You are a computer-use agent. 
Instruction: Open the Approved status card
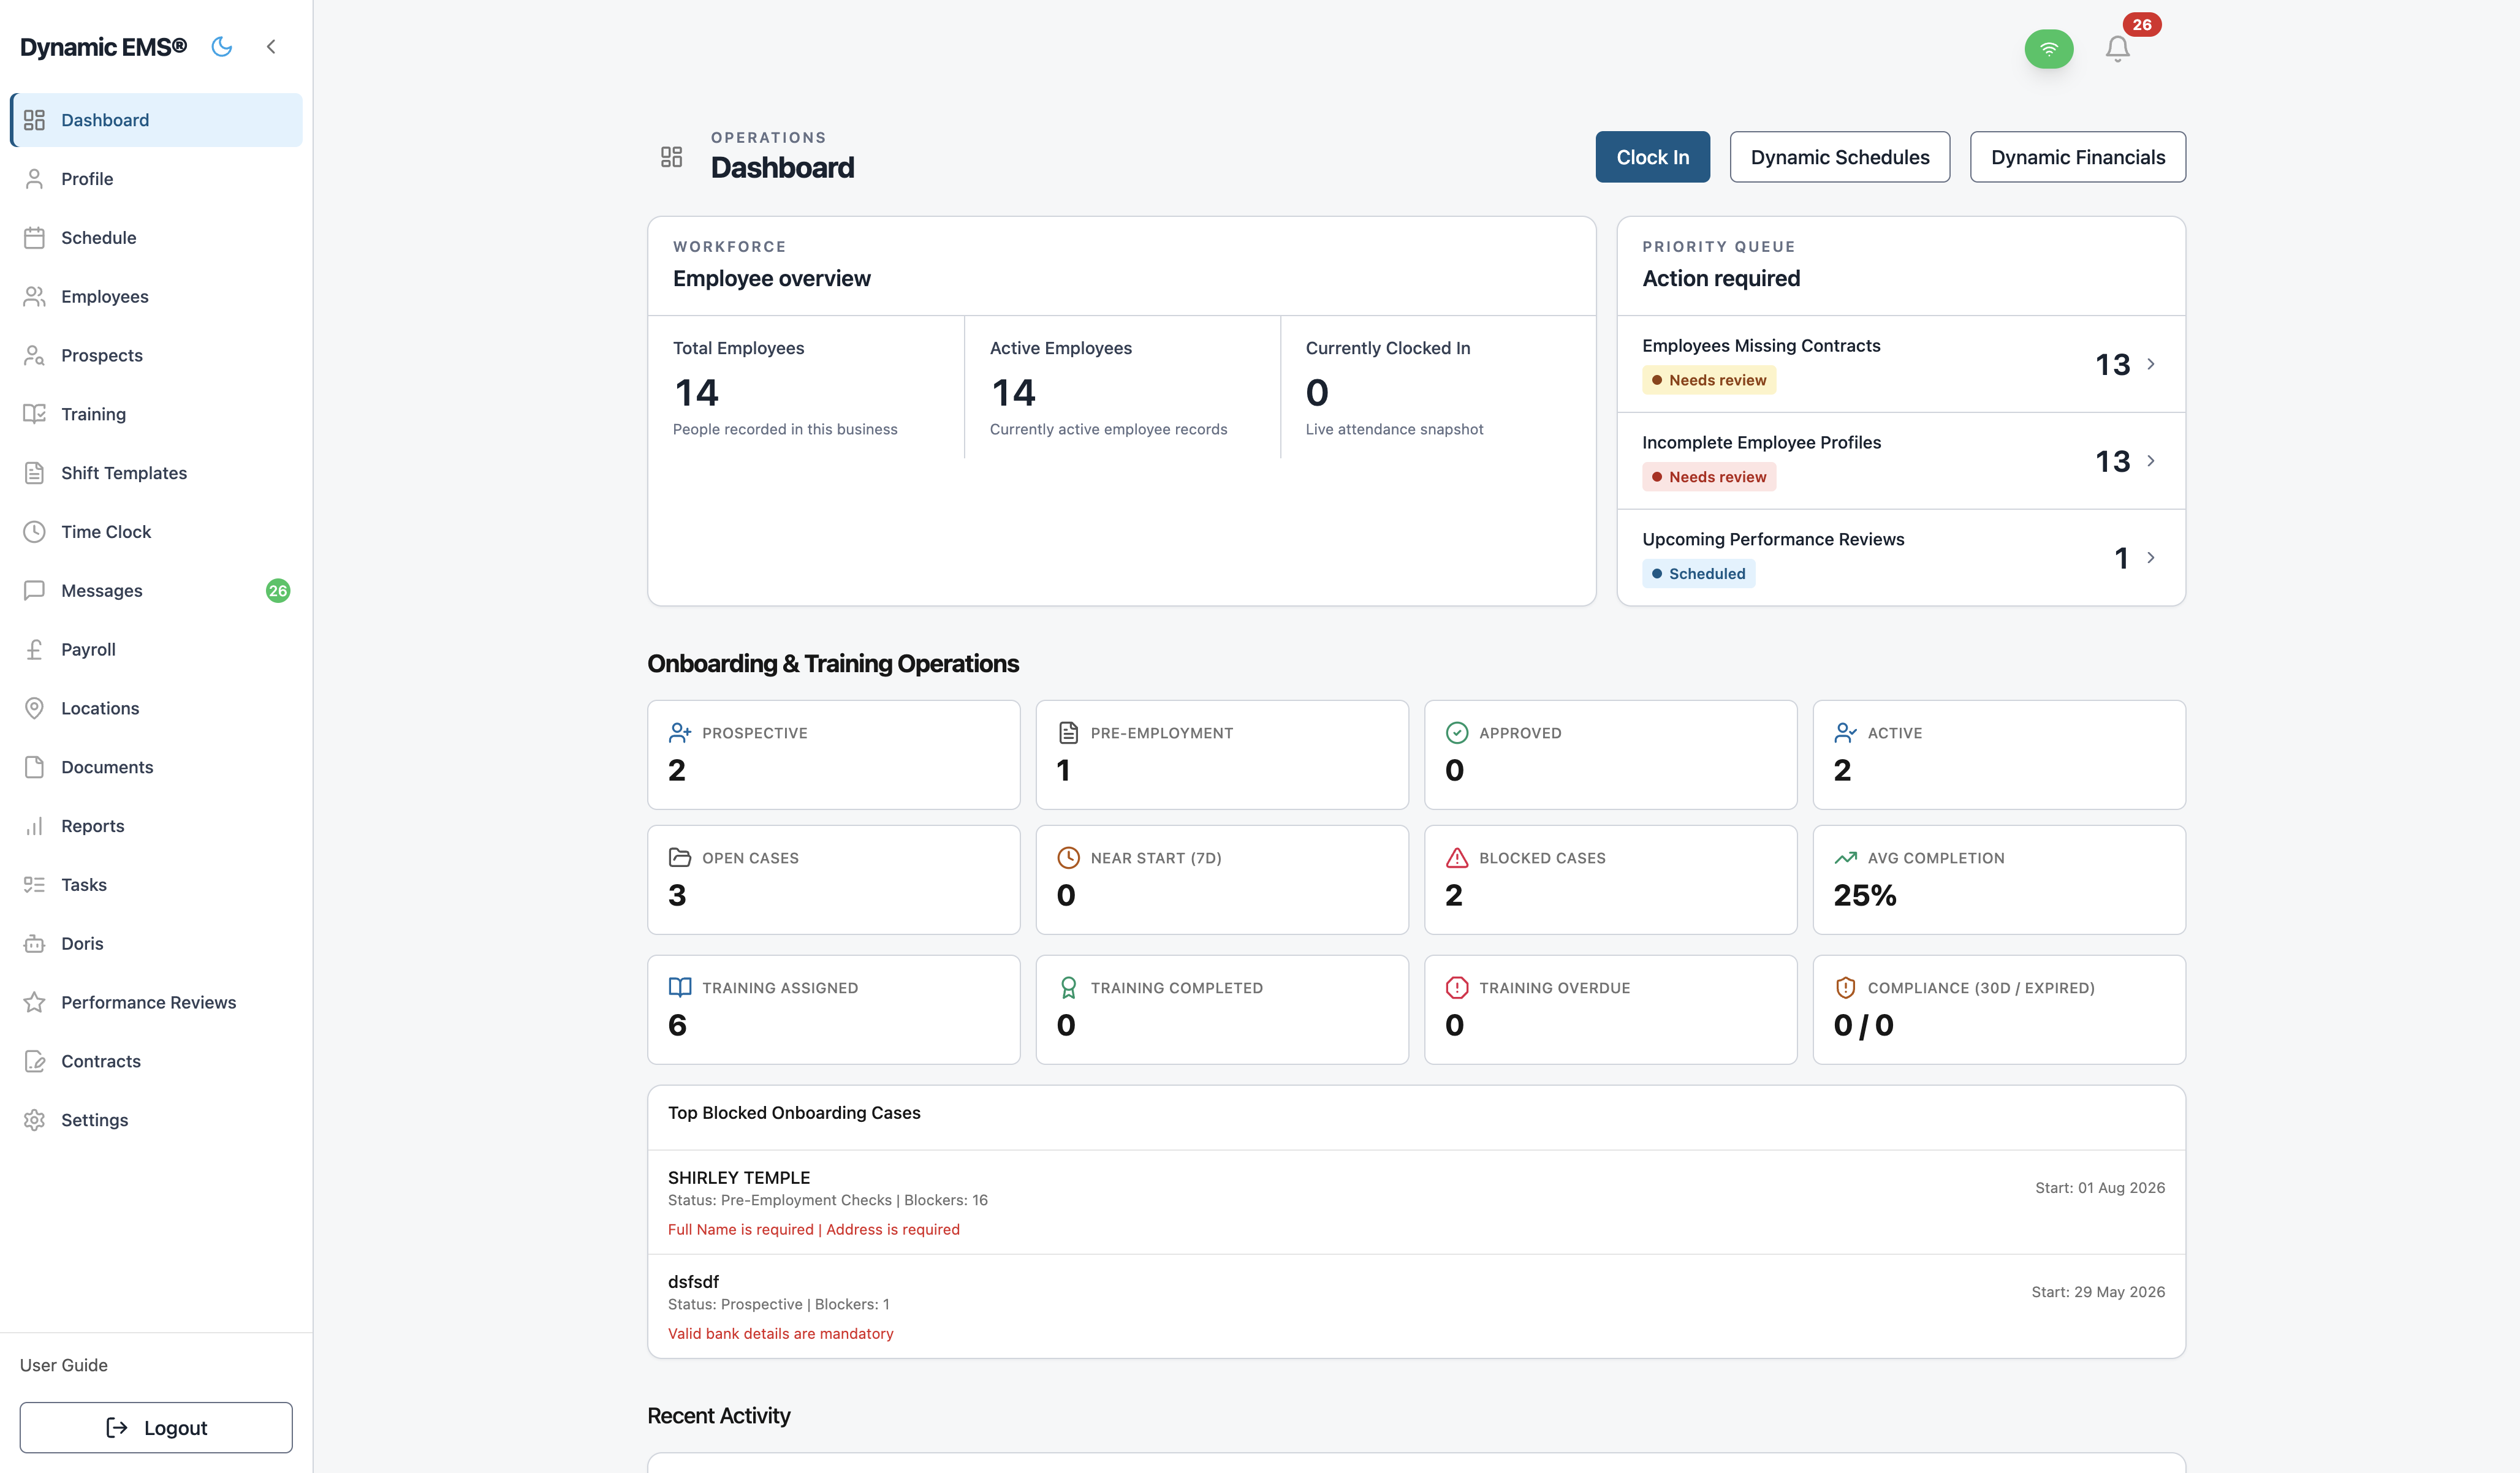1610,755
